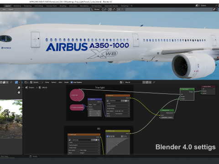Open the Add menu in the node editor
Viewport: 219px width, 164px height.
[60, 82]
